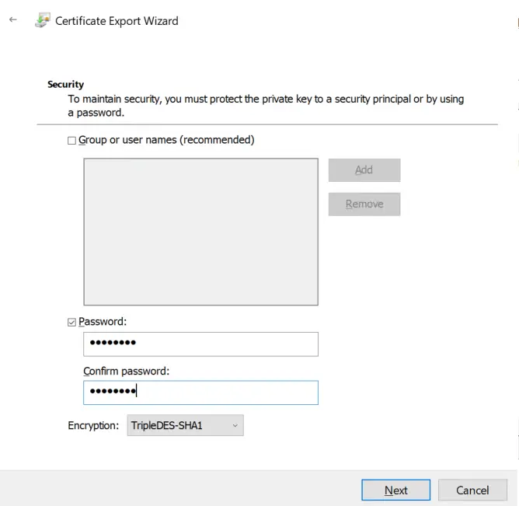Open the TripleDES-SHA1 encryption dropdown

coord(185,425)
